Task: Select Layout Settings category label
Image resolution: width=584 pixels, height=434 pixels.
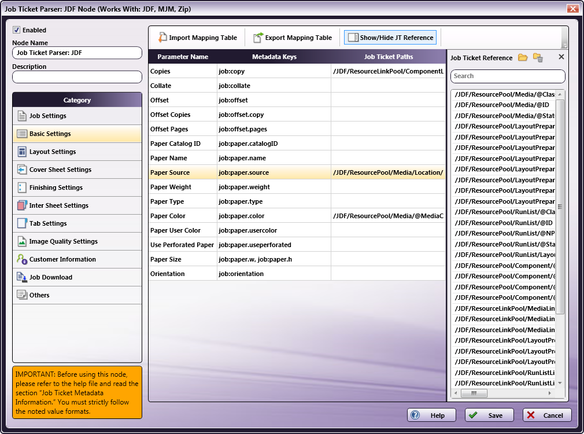Action: pos(53,152)
